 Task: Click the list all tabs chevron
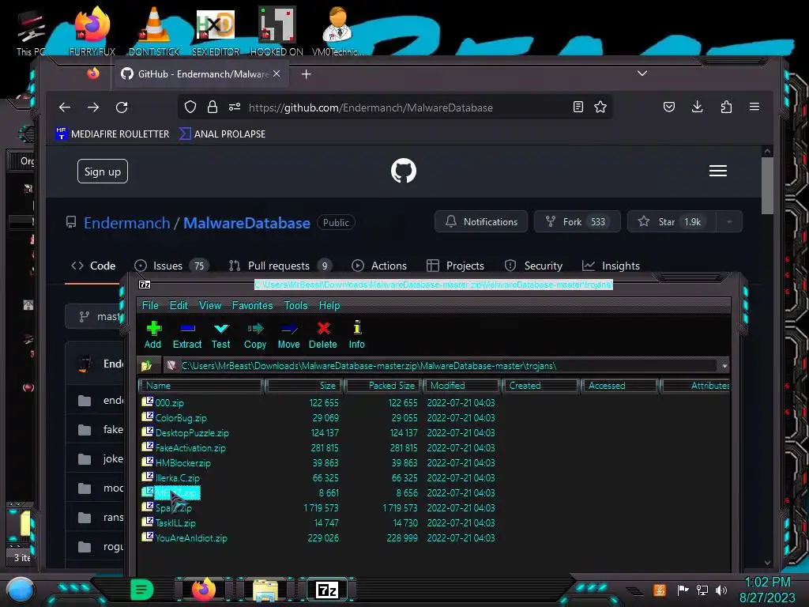tap(642, 74)
